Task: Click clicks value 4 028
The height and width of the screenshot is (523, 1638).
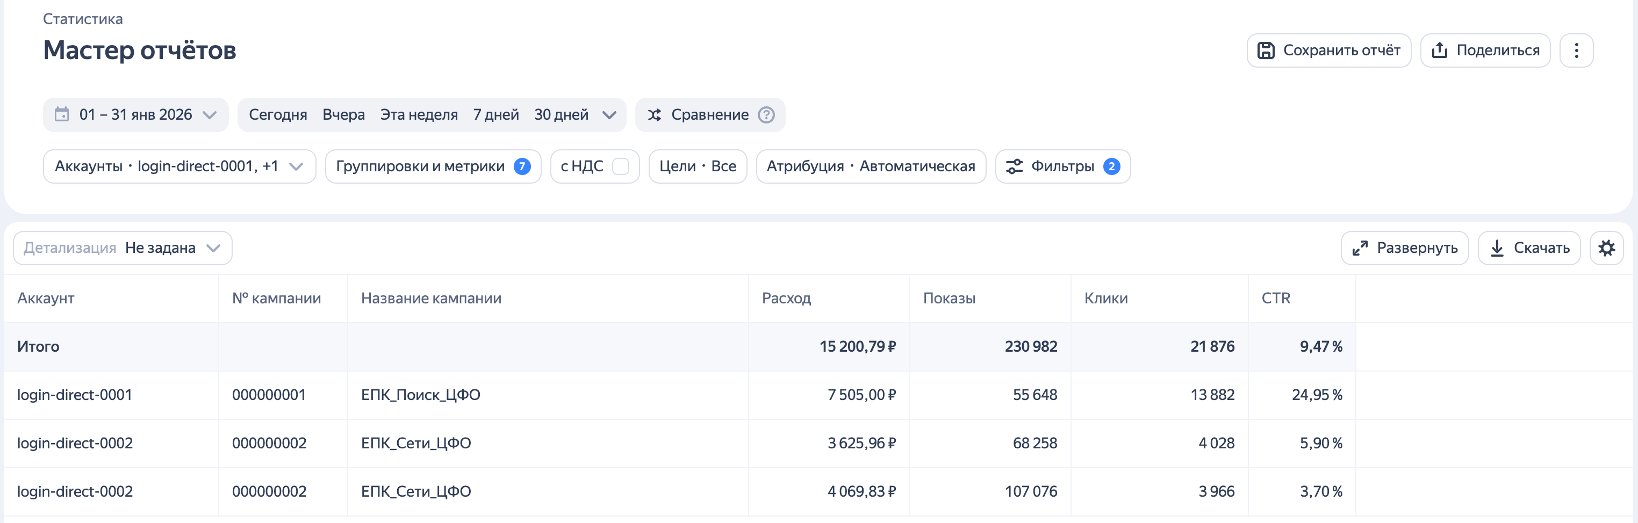Action: coord(1217,443)
